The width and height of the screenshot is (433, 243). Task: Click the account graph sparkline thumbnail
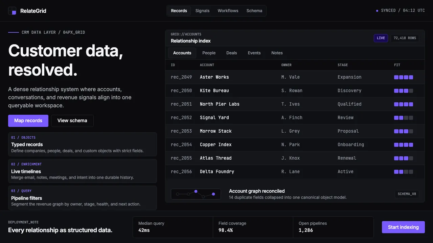(x=196, y=194)
